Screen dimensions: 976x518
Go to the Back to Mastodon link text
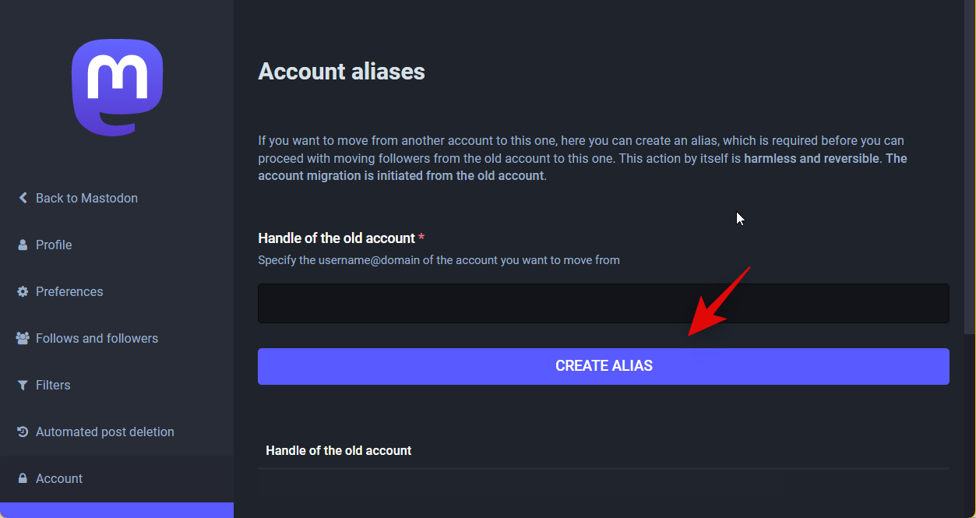[x=86, y=198]
